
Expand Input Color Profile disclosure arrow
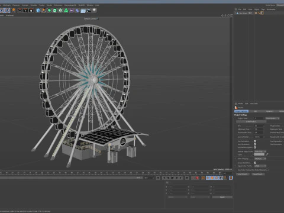point(235,166)
